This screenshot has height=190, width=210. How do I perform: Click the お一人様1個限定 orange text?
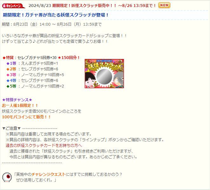click(20, 106)
